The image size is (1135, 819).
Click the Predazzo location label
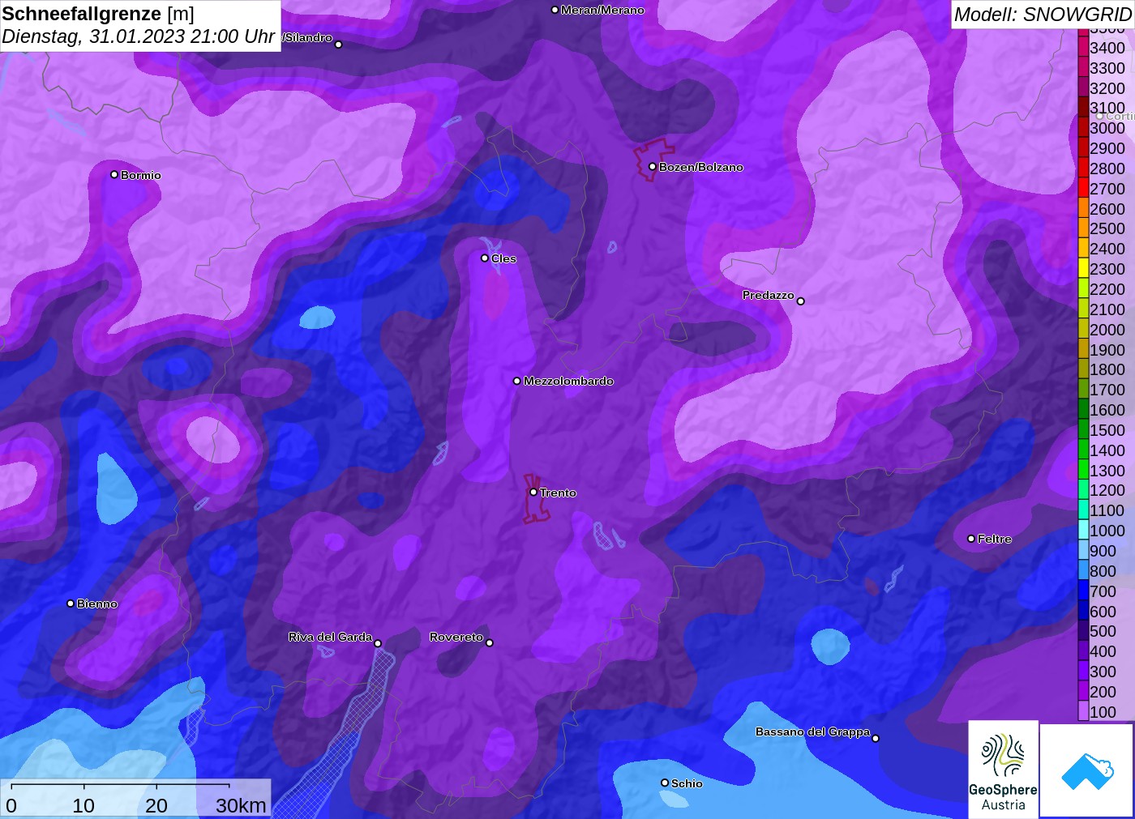[769, 295]
